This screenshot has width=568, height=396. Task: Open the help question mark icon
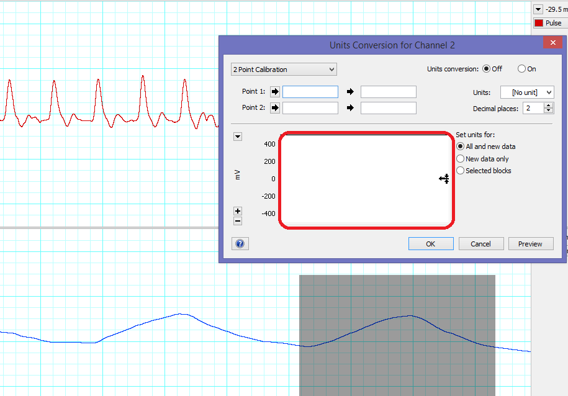[x=240, y=244]
